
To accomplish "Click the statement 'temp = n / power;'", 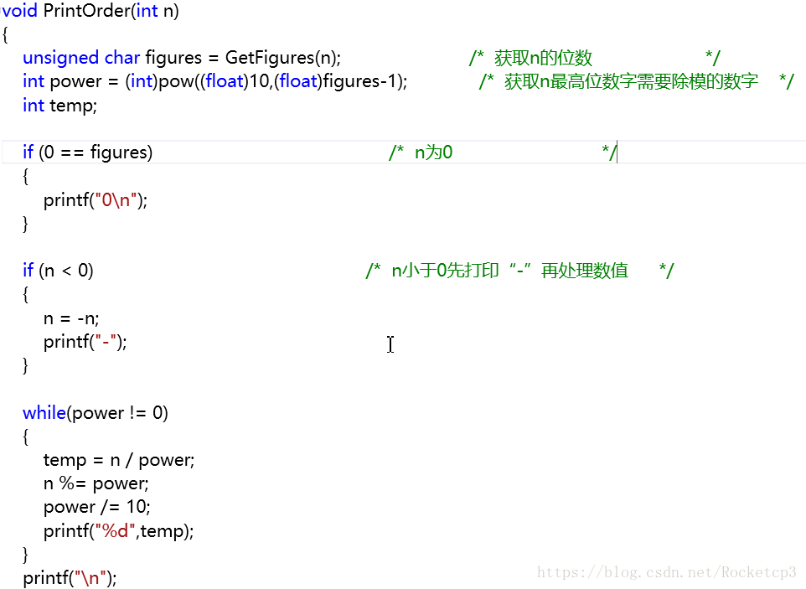I will click(x=119, y=460).
